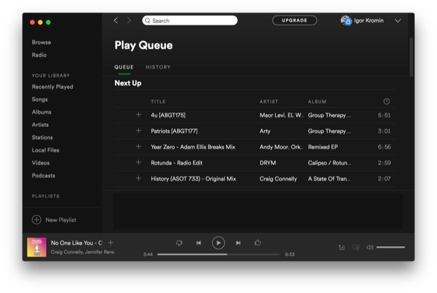The image size is (437, 293).
Task: Open artist Arty
Action: (265, 131)
